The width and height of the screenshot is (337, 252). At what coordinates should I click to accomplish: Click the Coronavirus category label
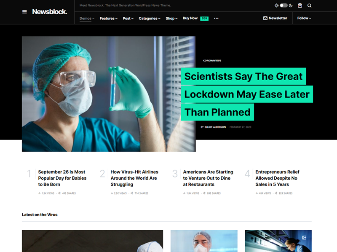click(x=212, y=60)
